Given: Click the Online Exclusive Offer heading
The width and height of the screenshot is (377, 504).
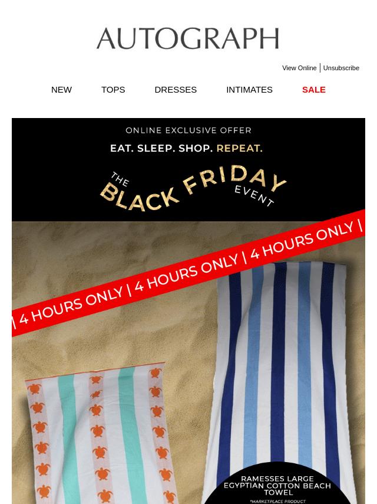Looking at the screenshot, I should (x=188, y=130).
